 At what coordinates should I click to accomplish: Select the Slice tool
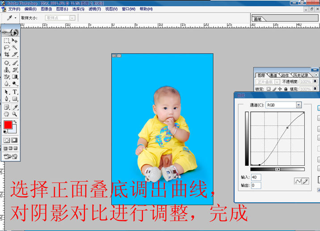point(14,54)
